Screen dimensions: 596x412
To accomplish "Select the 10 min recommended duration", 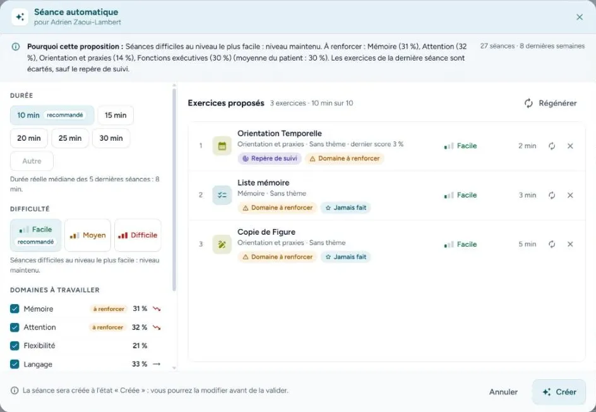I will click(52, 115).
